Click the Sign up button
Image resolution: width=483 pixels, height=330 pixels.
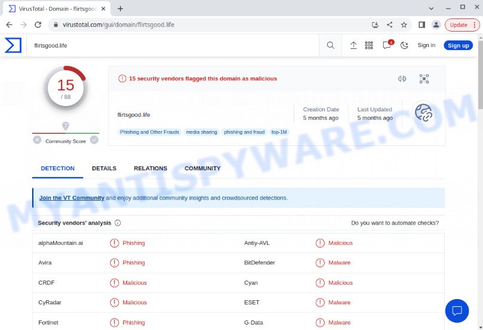[458, 45]
